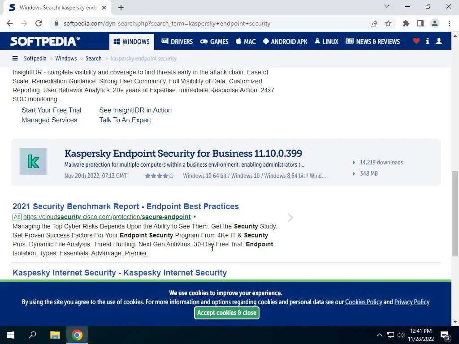Open the Privacy Policy link
This screenshot has width=459, height=344.
tap(412, 302)
